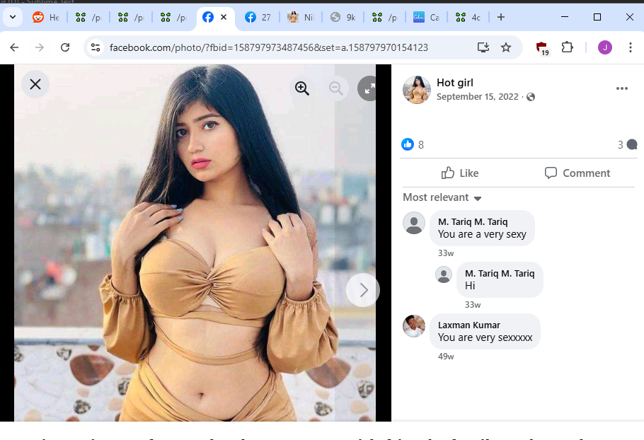The height and width of the screenshot is (440, 644).
Task: Open the Extensions puzzle icon
Action: (x=567, y=47)
